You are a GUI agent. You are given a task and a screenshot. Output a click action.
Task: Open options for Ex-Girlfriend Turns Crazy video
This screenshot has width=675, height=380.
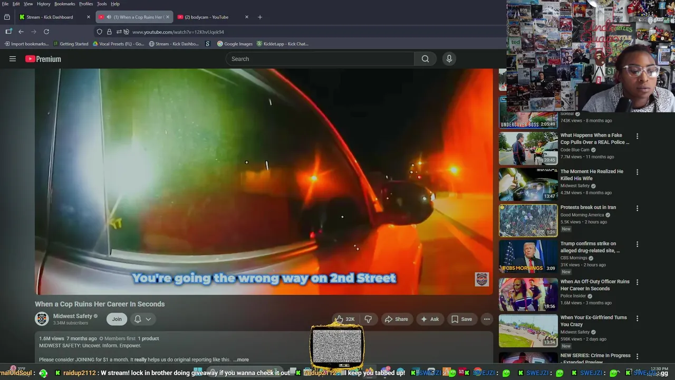pyautogui.click(x=637, y=318)
